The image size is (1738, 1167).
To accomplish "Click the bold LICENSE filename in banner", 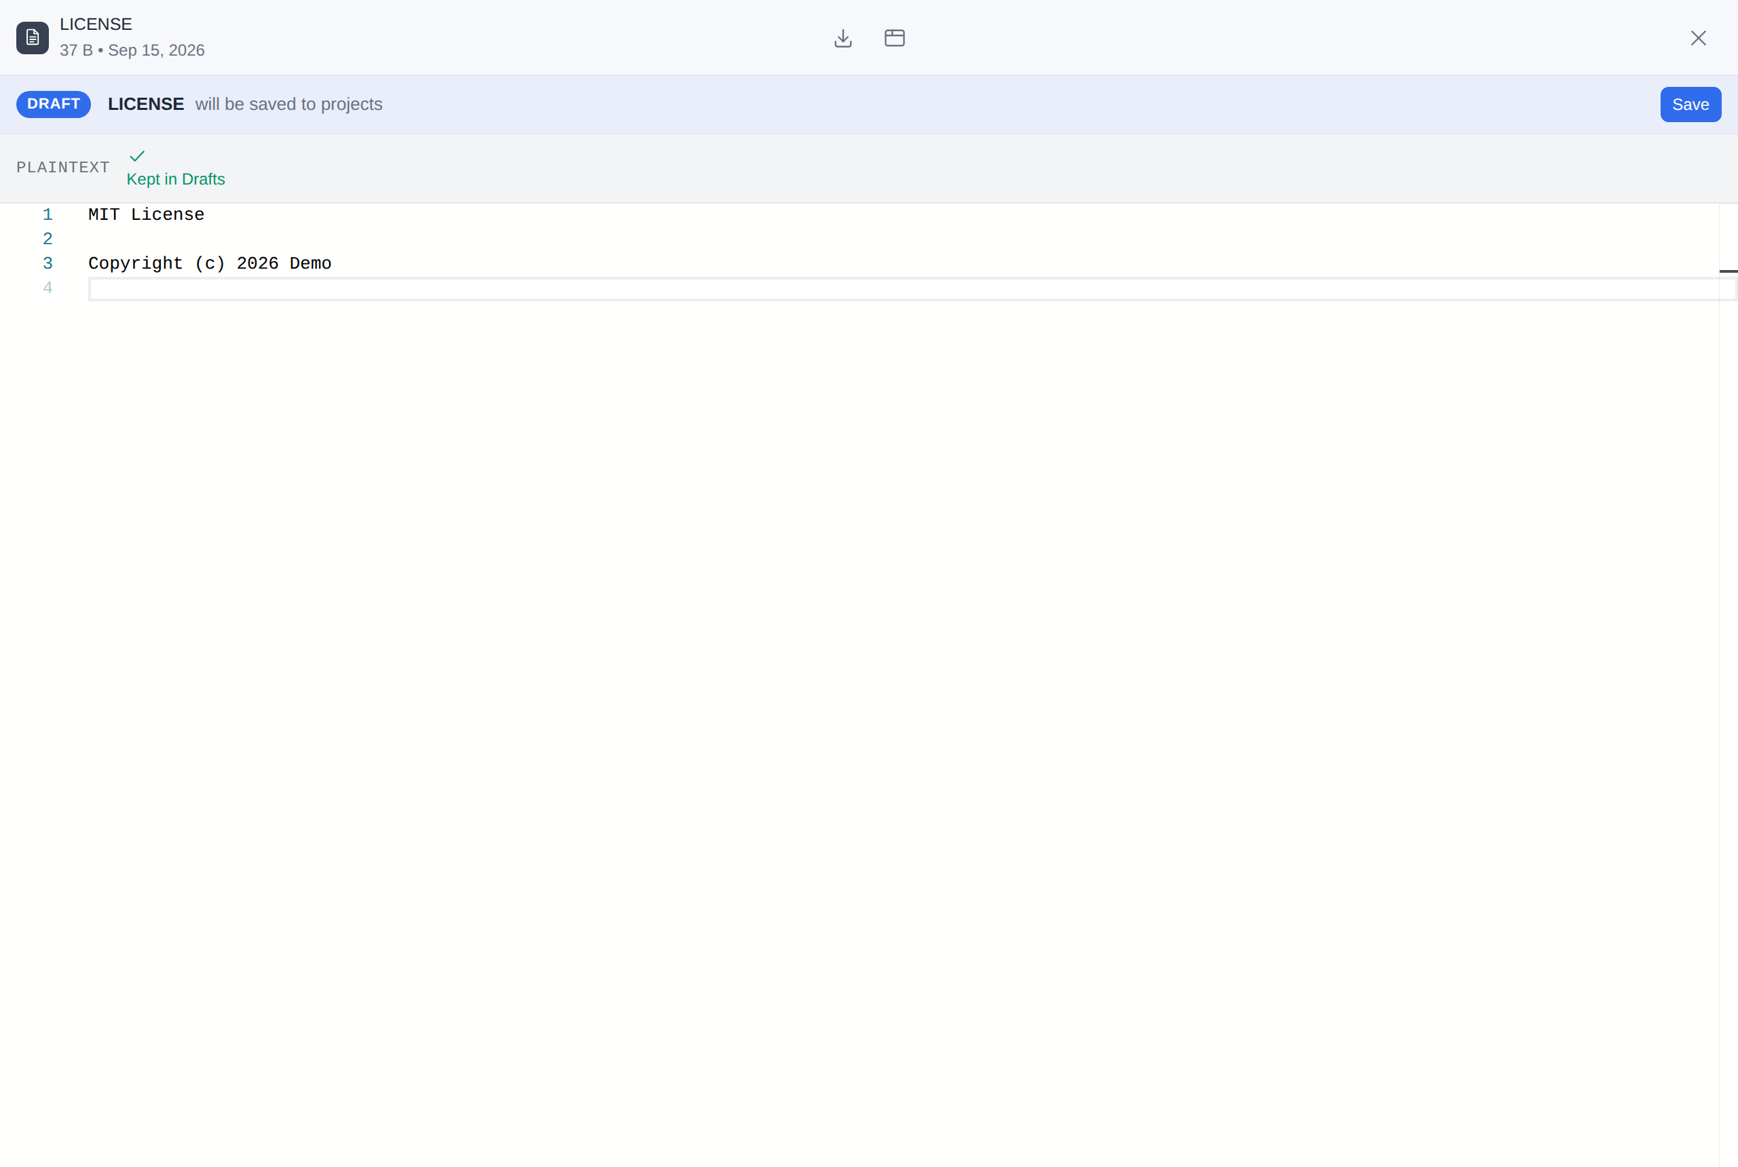I will tap(146, 104).
